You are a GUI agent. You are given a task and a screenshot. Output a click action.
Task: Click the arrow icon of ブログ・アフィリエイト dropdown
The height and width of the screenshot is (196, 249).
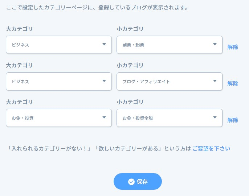[x=215, y=81]
